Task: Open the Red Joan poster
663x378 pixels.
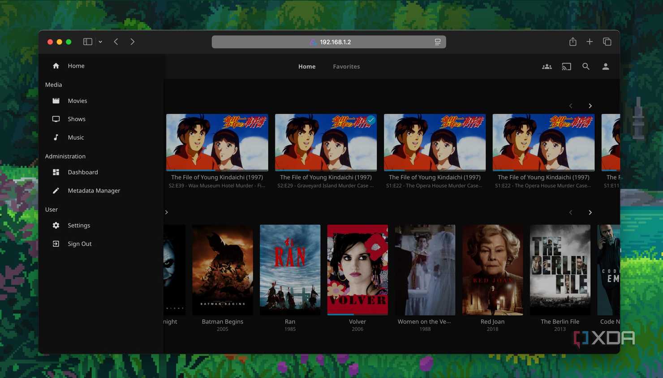Action: tap(493, 270)
